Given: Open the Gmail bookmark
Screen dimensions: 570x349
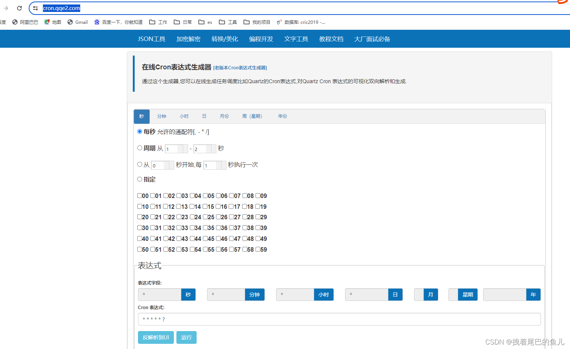Looking at the screenshot, I should (x=78, y=22).
